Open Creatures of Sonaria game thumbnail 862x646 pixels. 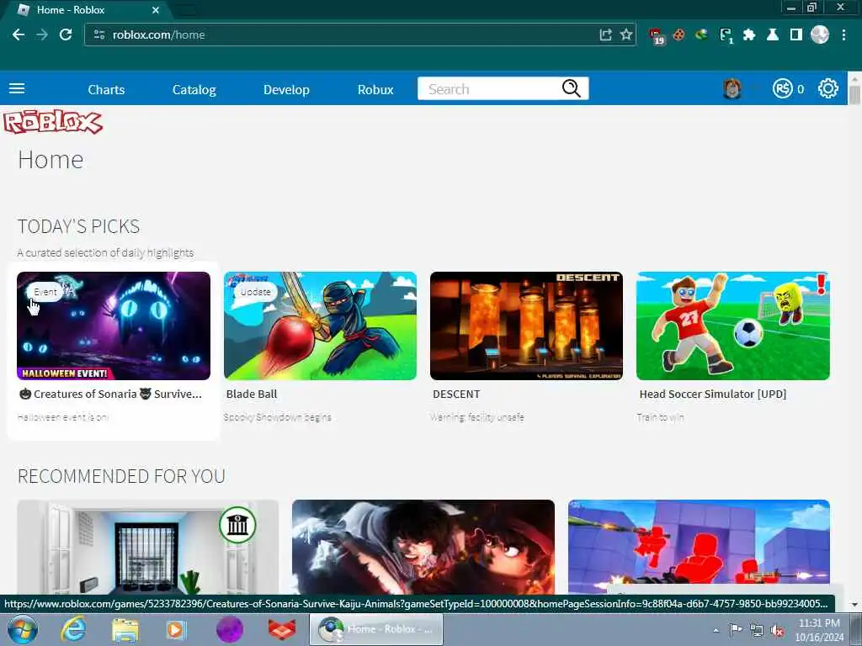114,326
